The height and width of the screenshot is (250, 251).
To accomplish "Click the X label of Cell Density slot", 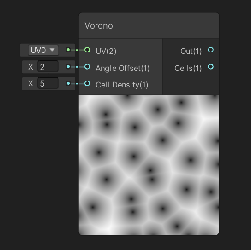I will [30, 83].
